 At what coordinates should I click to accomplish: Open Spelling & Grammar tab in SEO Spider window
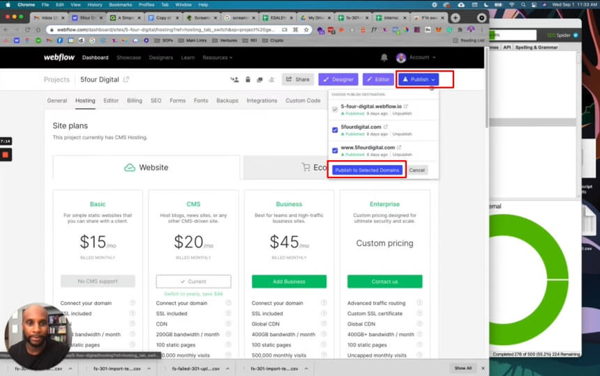536,47
